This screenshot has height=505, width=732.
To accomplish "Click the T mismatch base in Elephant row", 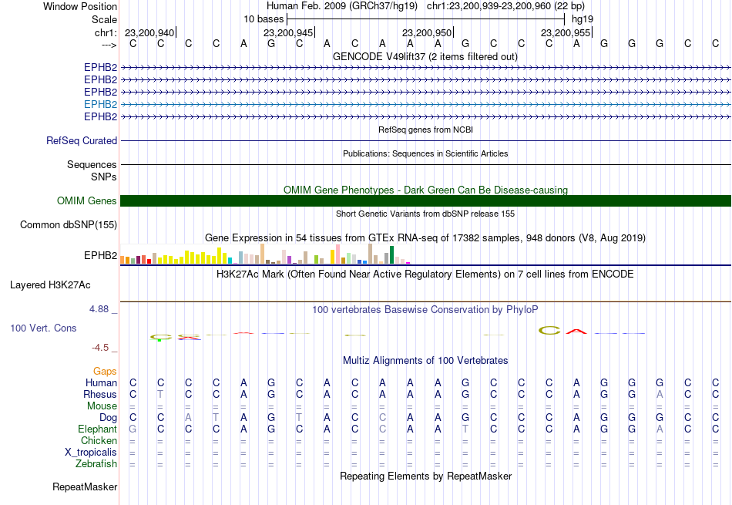I will coord(465,429).
